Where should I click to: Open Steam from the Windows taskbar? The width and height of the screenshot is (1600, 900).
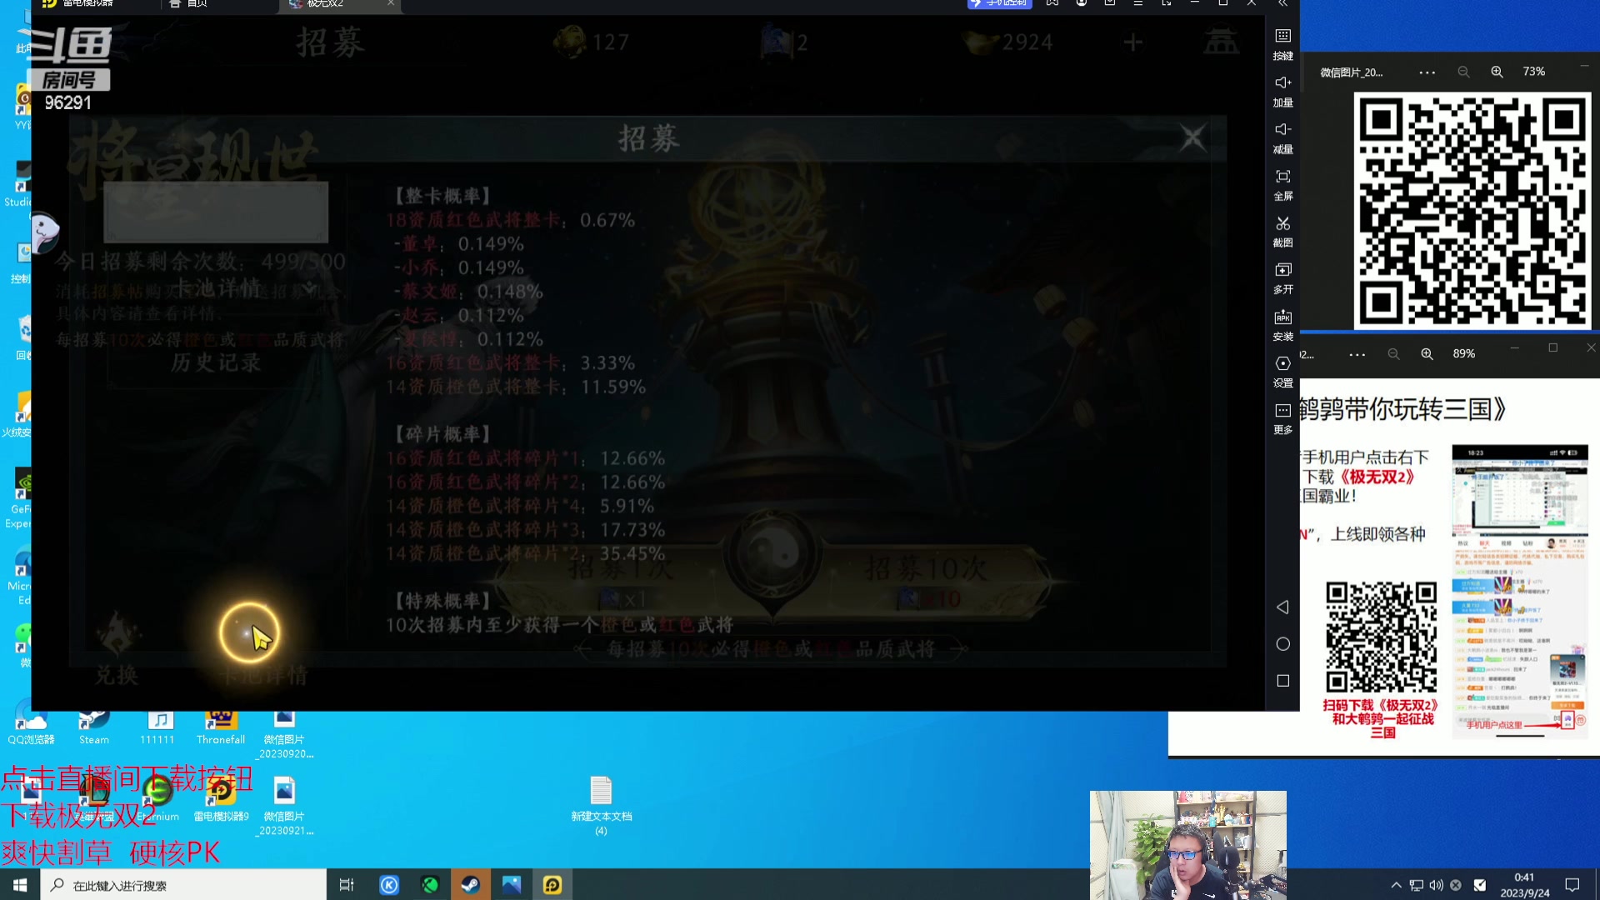click(470, 885)
